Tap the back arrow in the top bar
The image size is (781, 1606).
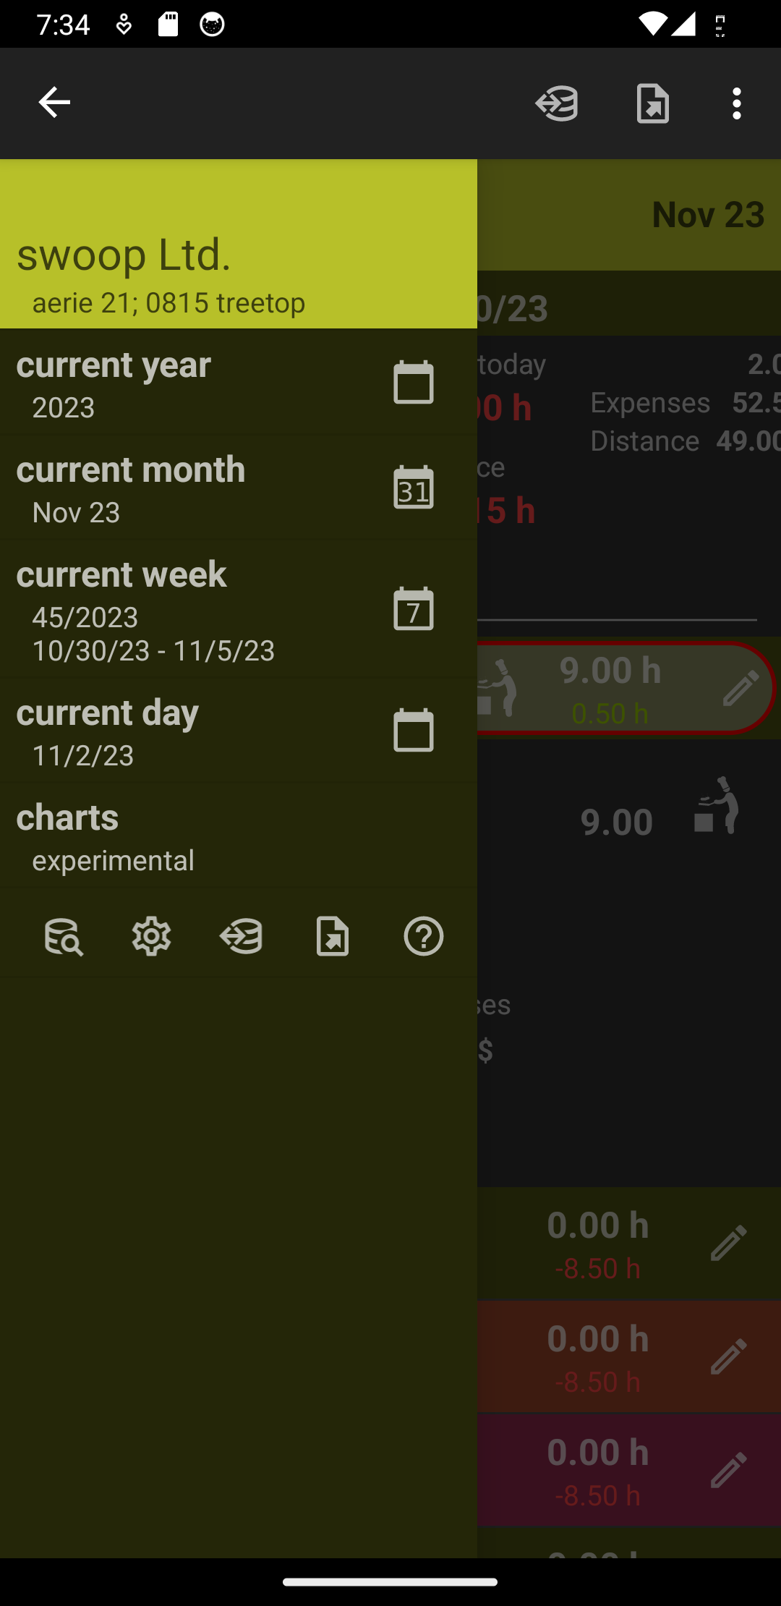[x=54, y=103]
